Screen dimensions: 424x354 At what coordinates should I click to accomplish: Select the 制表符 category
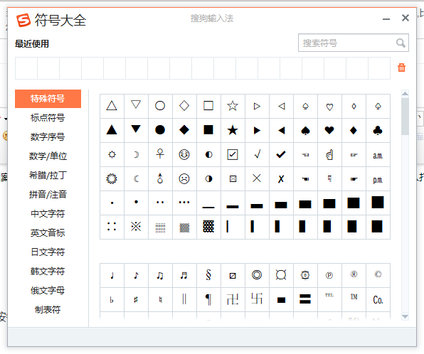pyautogui.click(x=48, y=310)
